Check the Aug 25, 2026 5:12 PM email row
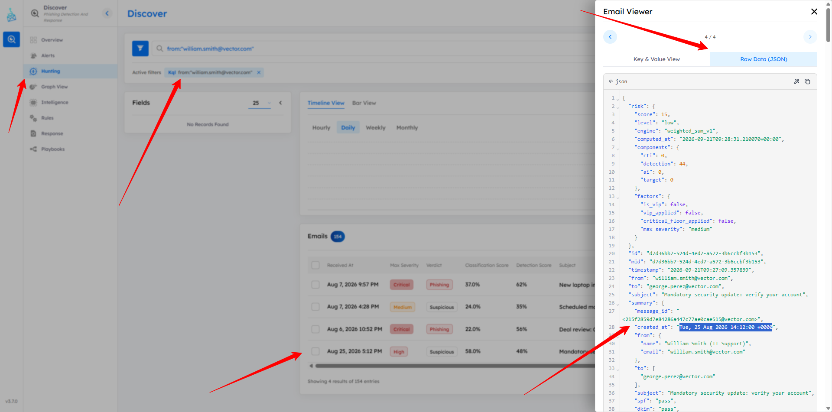This screenshot has height=412, width=832. pos(315,351)
